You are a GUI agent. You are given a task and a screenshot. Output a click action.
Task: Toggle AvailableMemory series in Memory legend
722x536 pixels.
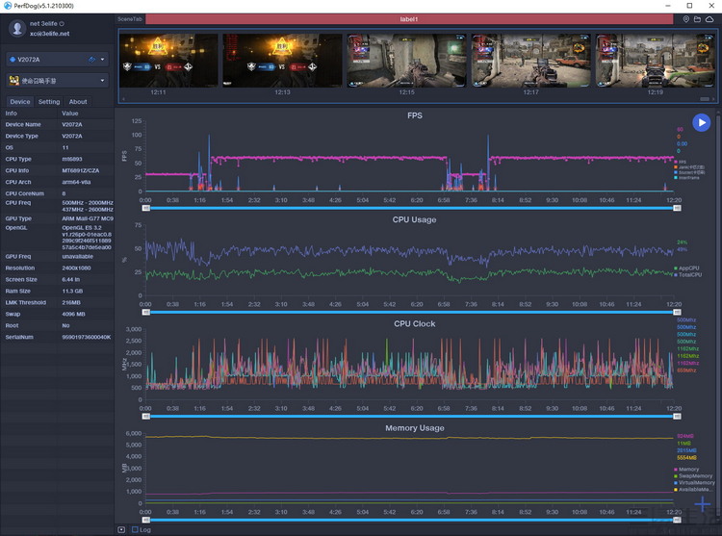[693, 490]
